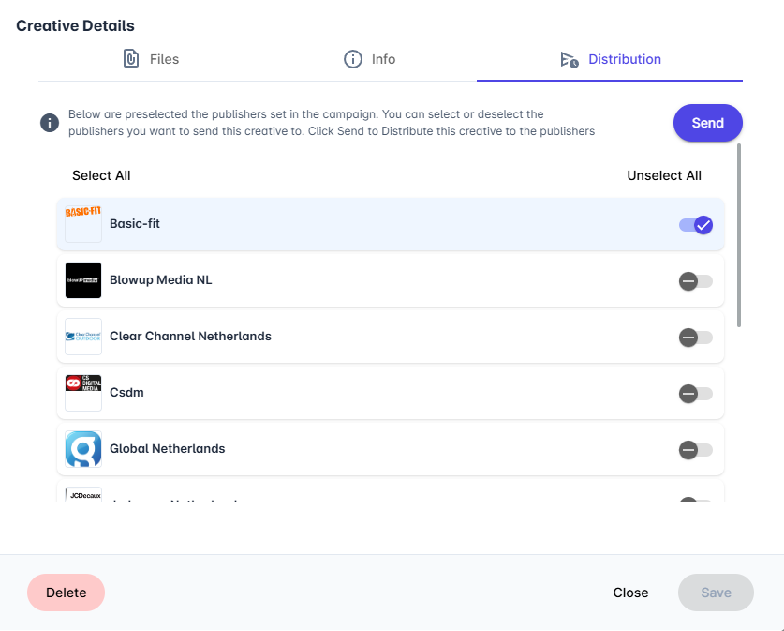Click the Send button
The height and width of the screenshot is (631, 784).
(x=707, y=123)
